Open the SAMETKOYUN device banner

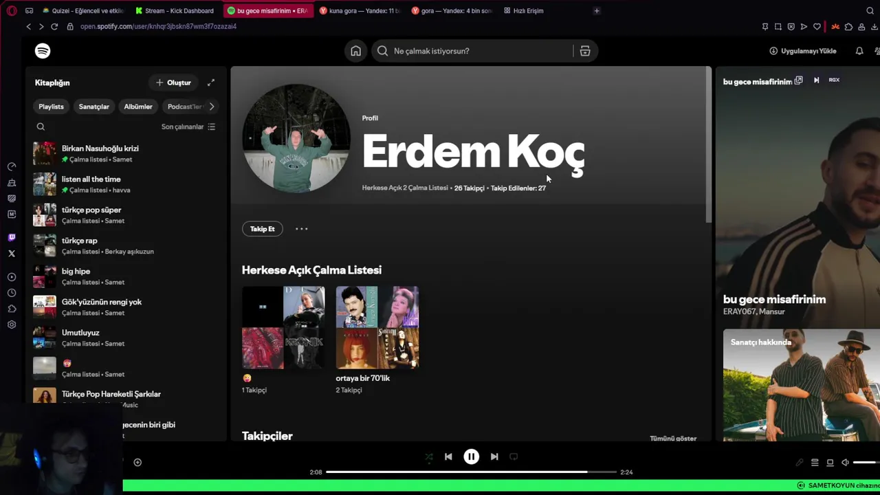(837, 485)
